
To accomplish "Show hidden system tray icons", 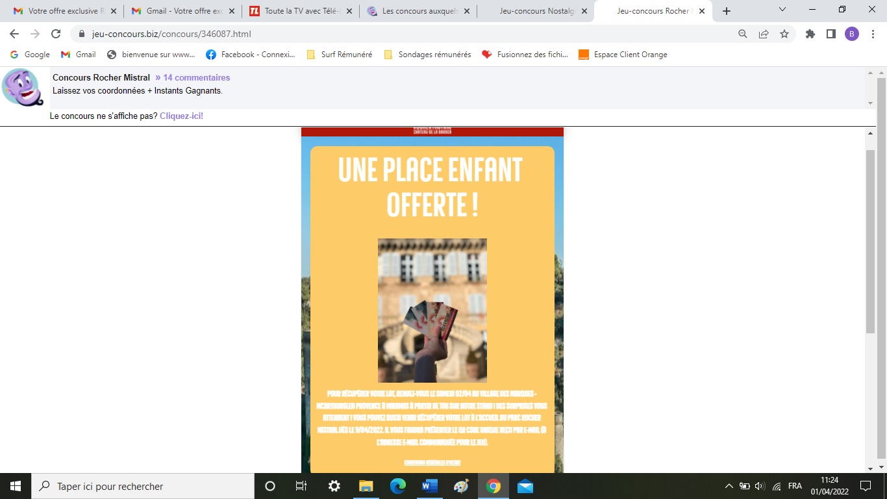I will [729, 486].
